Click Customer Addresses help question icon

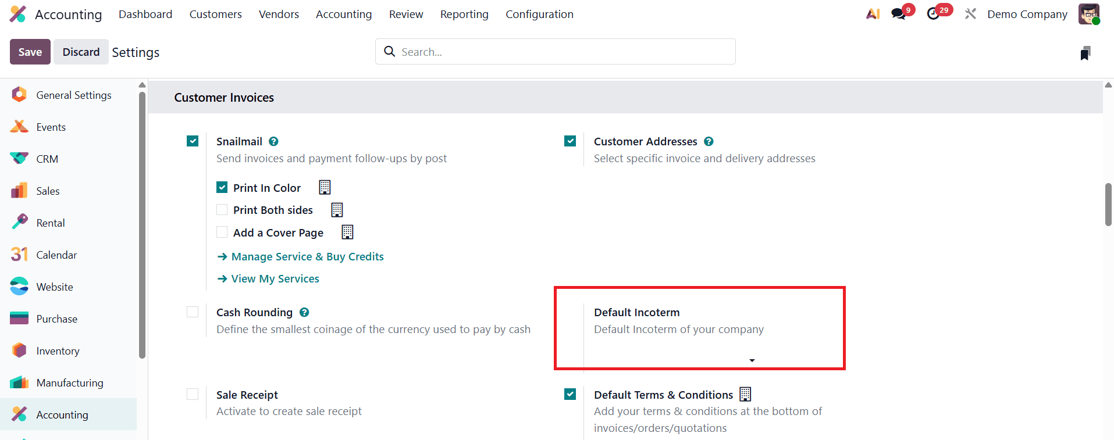coord(709,141)
